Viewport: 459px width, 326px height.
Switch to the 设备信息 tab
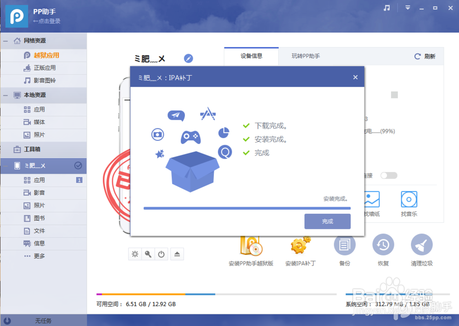click(x=251, y=56)
